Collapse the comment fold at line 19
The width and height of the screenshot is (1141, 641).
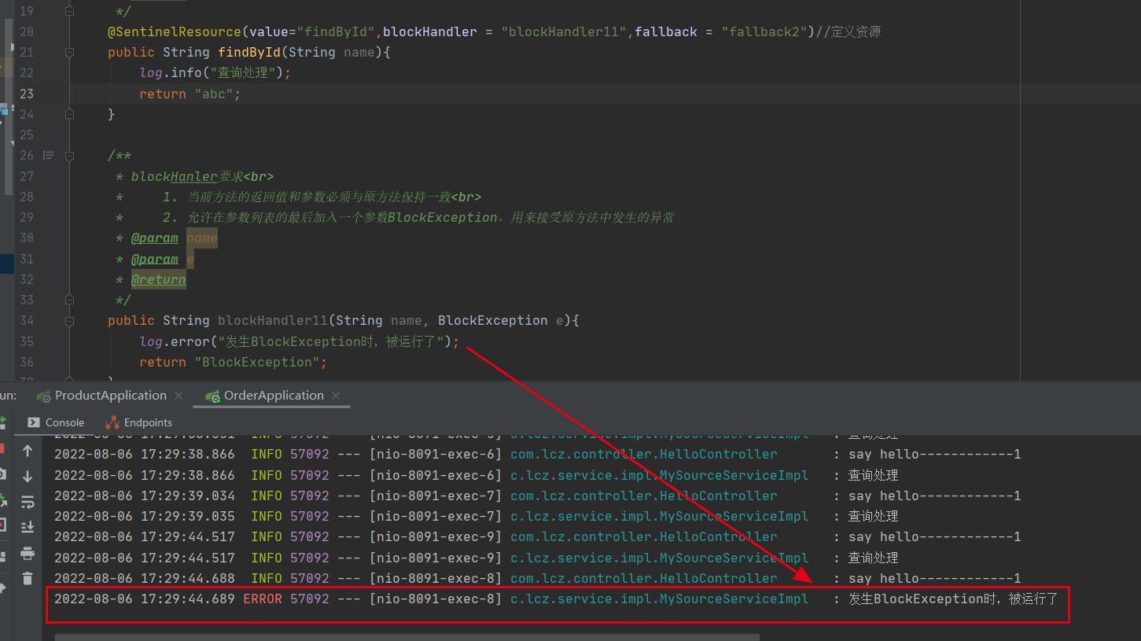tap(69, 12)
